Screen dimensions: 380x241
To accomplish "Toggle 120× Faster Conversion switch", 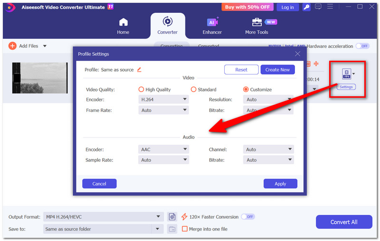I will pyautogui.click(x=248, y=217).
